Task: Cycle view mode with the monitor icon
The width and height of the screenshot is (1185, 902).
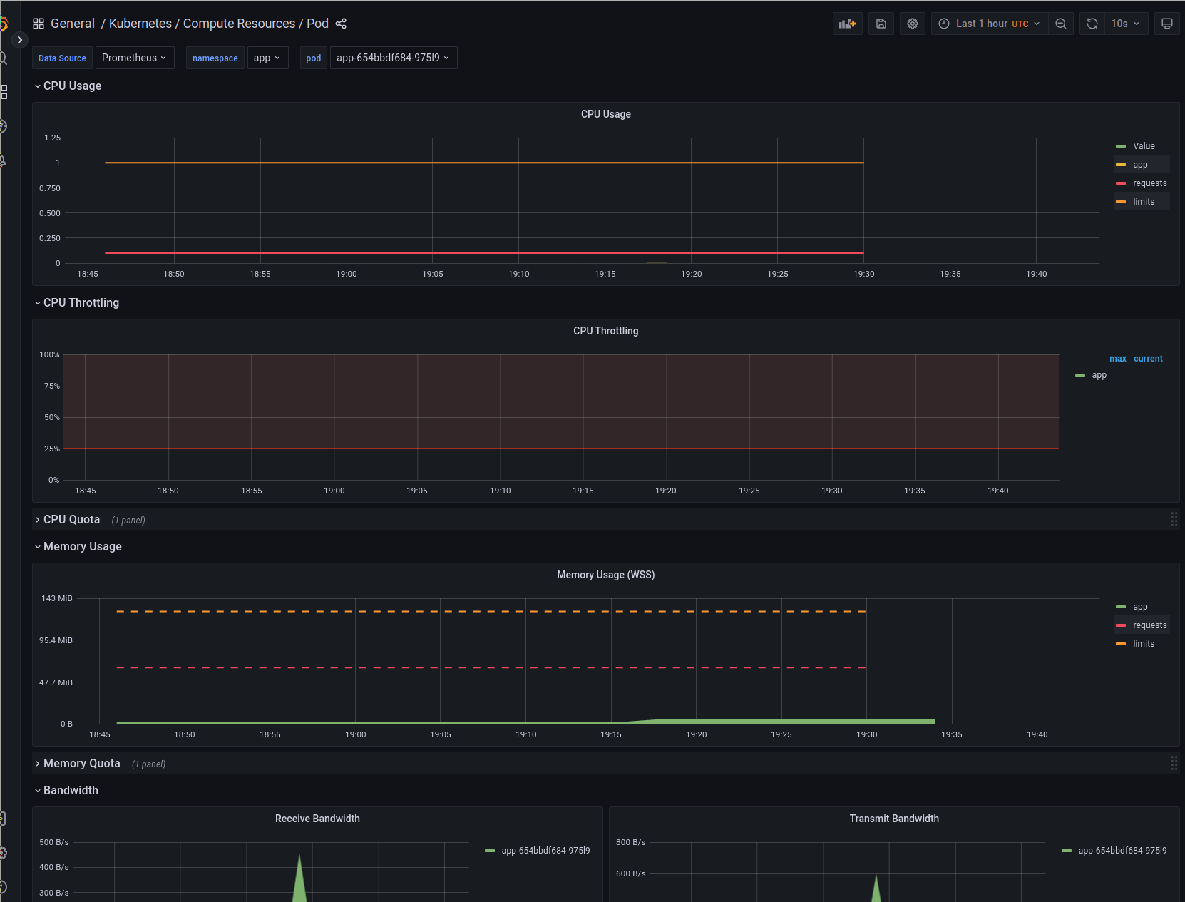Action: [x=1167, y=24]
